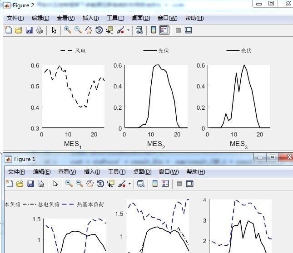
Task: Print figure icon in Figure 1 toolbar
Action: 41,184
